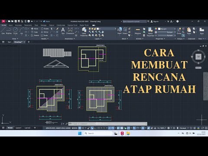Click the Group tool
The height and width of the screenshot is (156, 208).
pos(179,31)
